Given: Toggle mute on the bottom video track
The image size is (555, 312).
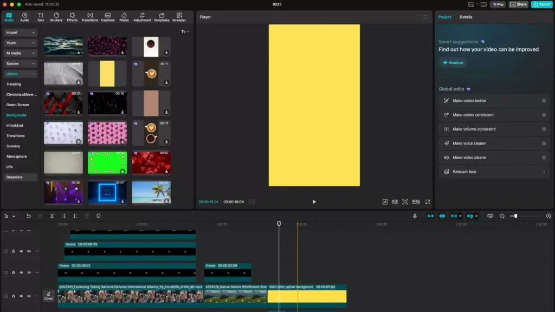Looking at the screenshot, I should (29, 295).
